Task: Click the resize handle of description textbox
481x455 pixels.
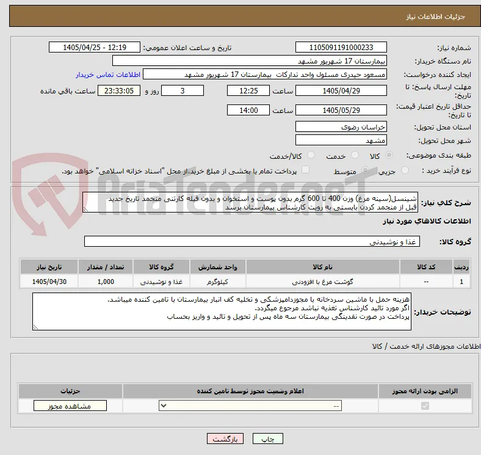Action: pyautogui.click(x=85, y=209)
